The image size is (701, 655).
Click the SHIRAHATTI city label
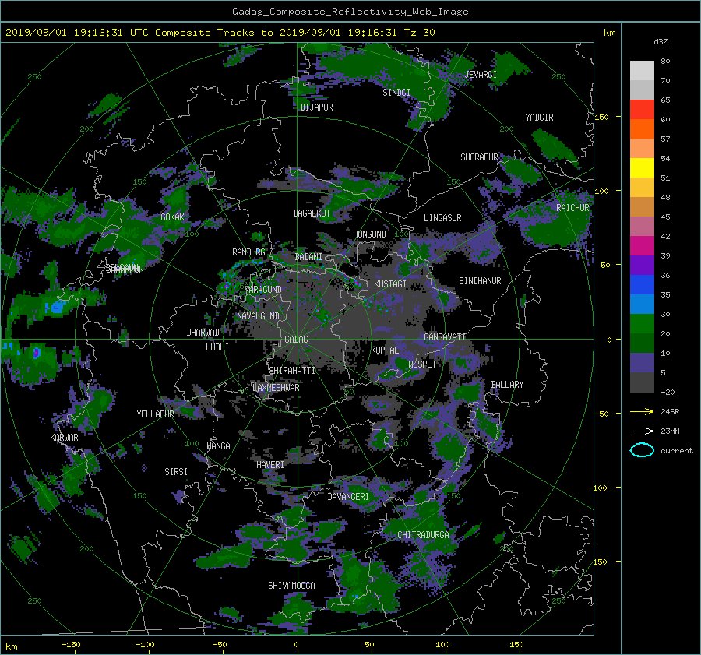292,371
